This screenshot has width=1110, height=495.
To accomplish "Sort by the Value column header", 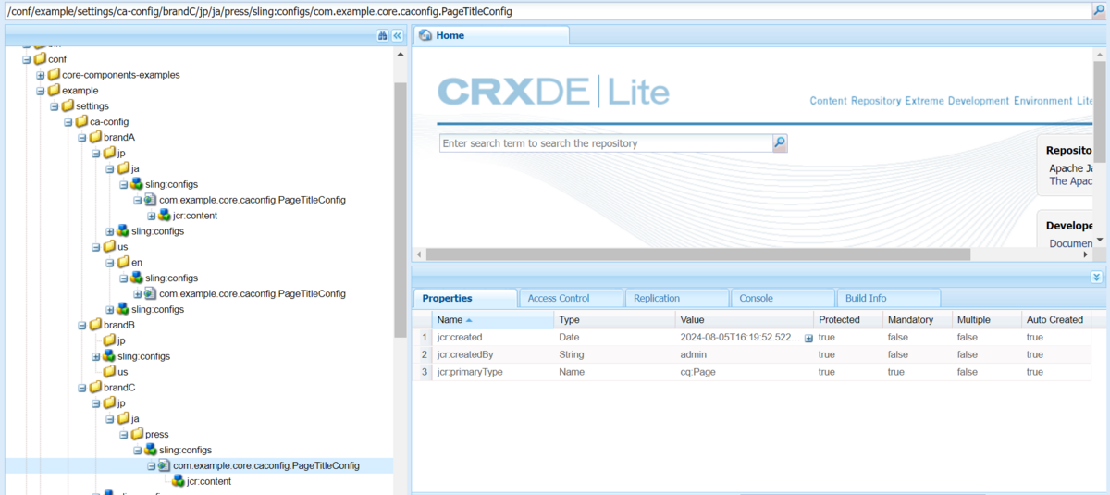I will (x=745, y=319).
